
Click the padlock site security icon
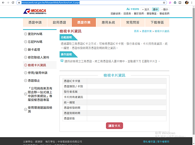[x=19, y=3]
